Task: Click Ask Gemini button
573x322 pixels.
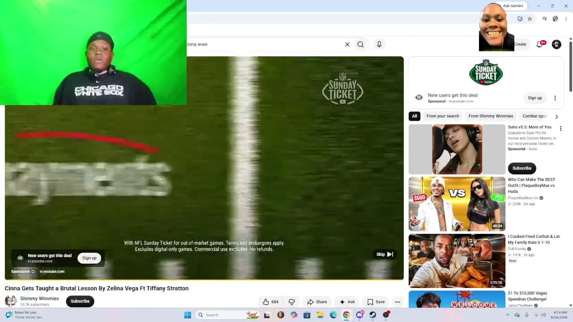Action: tap(513, 6)
